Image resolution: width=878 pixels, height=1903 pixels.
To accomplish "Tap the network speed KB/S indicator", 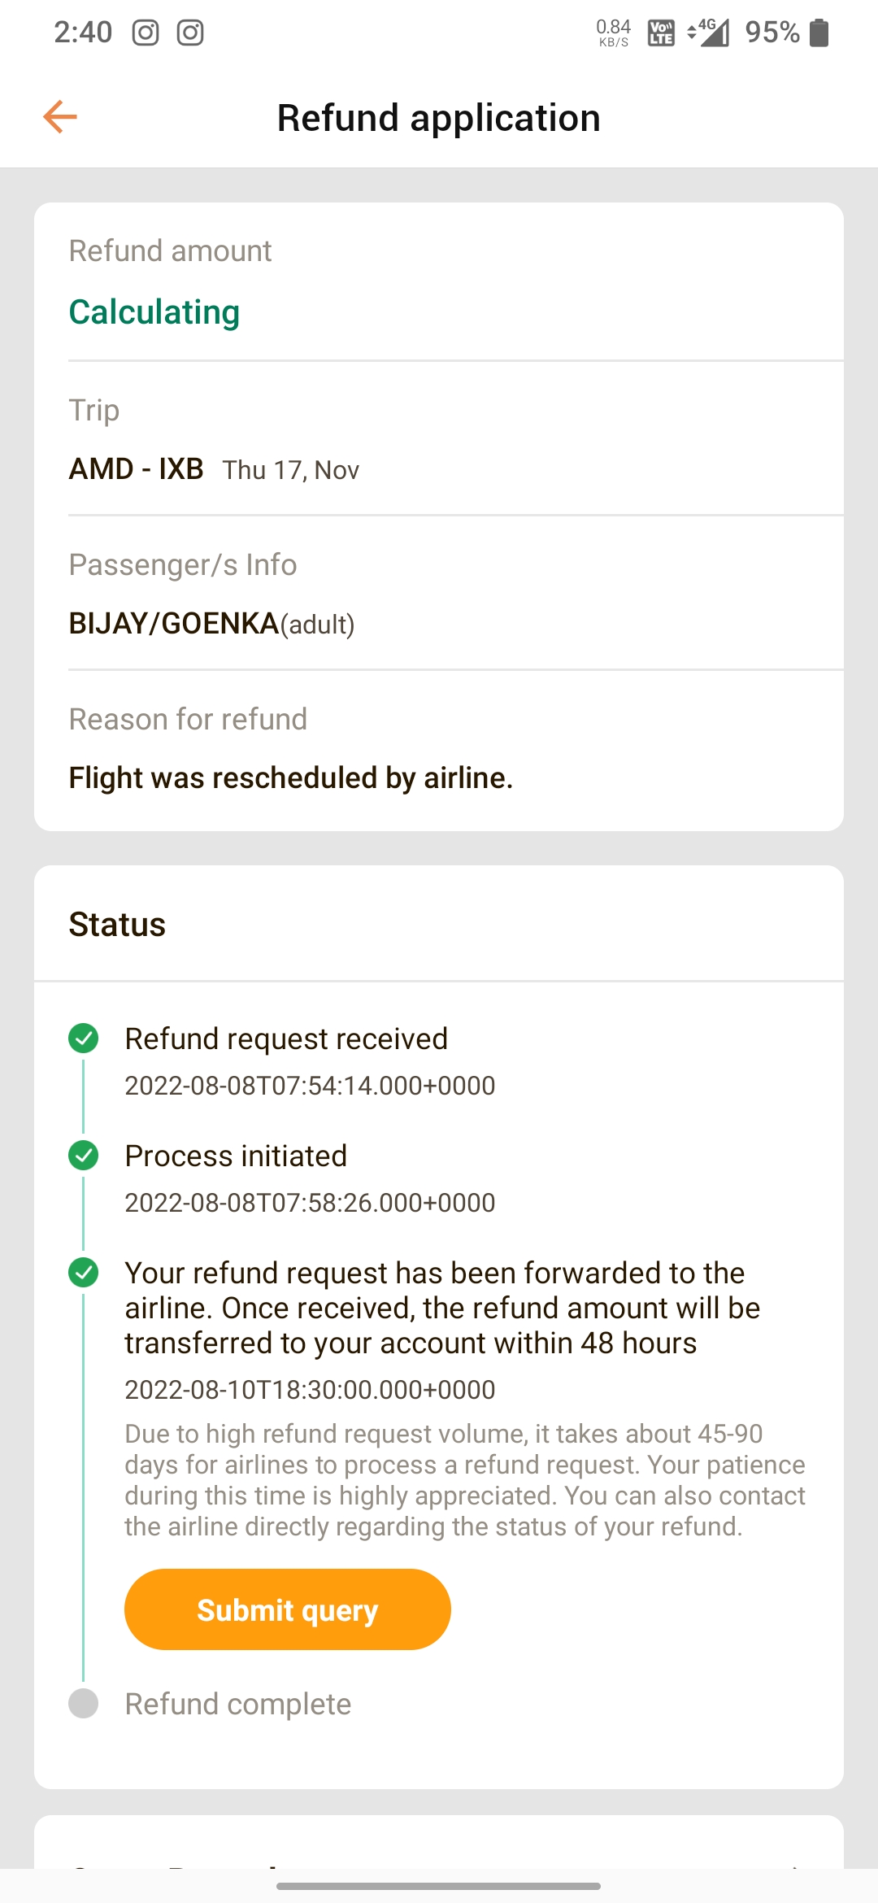I will tap(614, 33).
